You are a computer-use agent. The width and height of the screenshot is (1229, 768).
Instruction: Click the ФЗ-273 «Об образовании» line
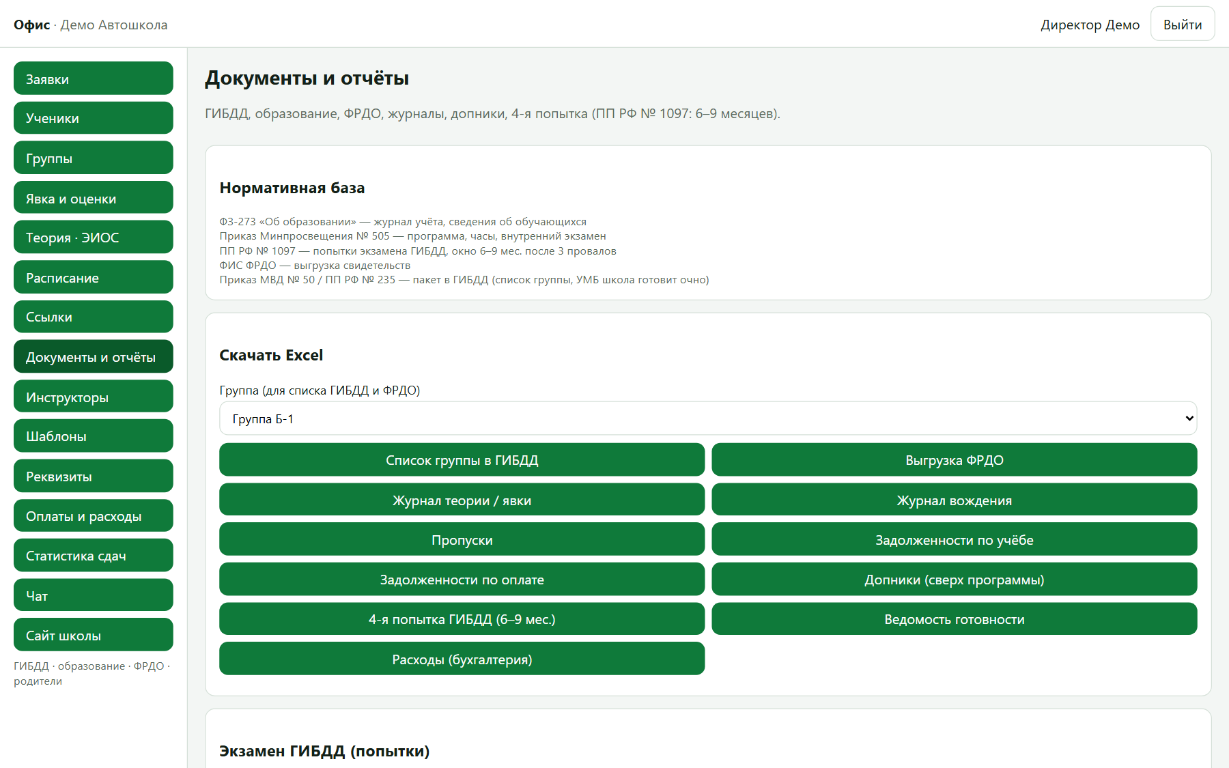click(x=403, y=221)
